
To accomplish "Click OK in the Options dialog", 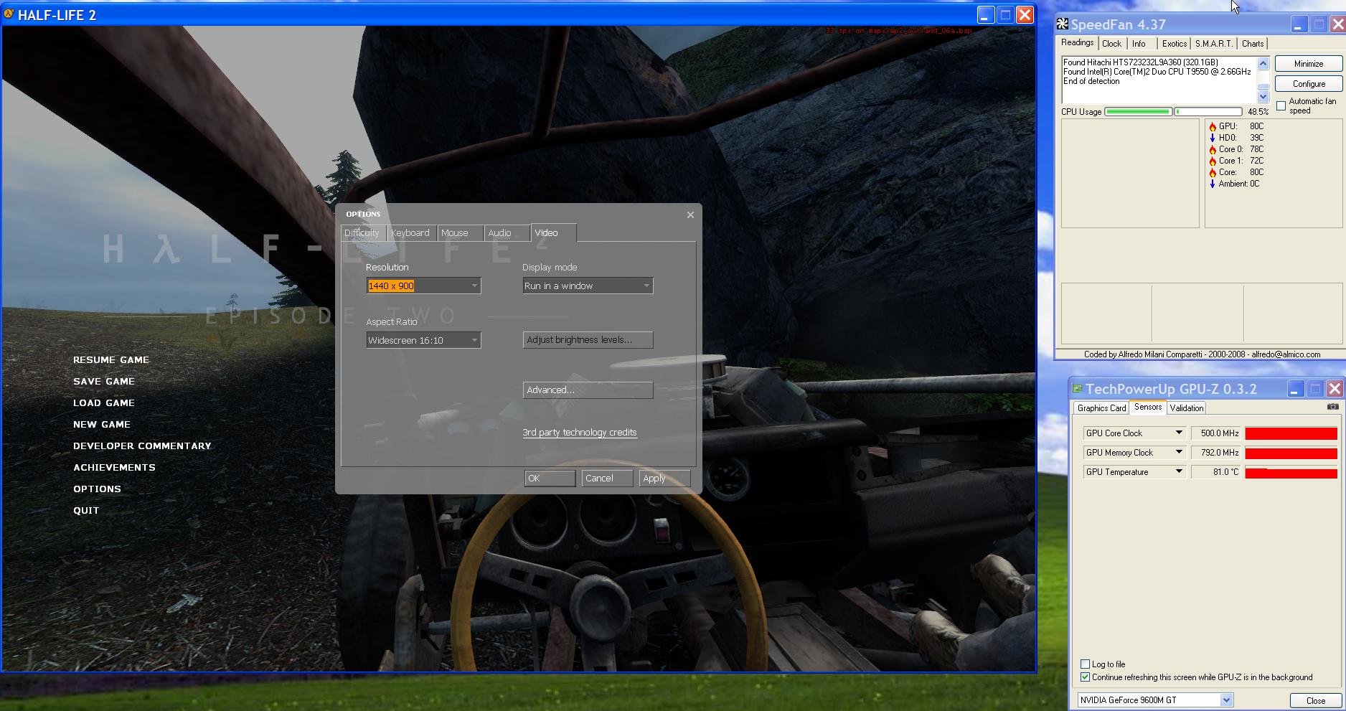I will pos(550,479).
